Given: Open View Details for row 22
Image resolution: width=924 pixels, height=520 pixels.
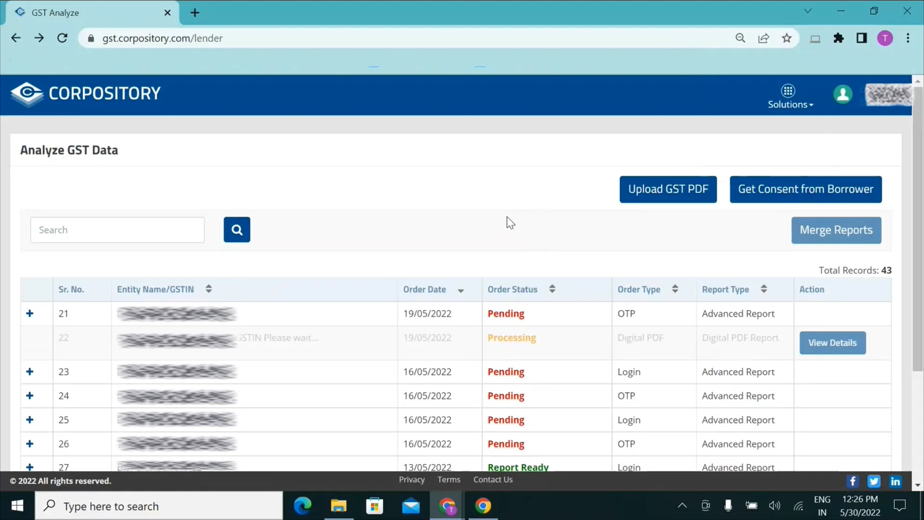Looking at the screenshot, I should tap(833, 343).
